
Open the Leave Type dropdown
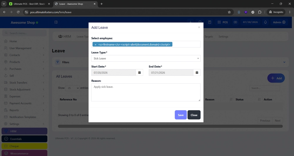[146, 58]
